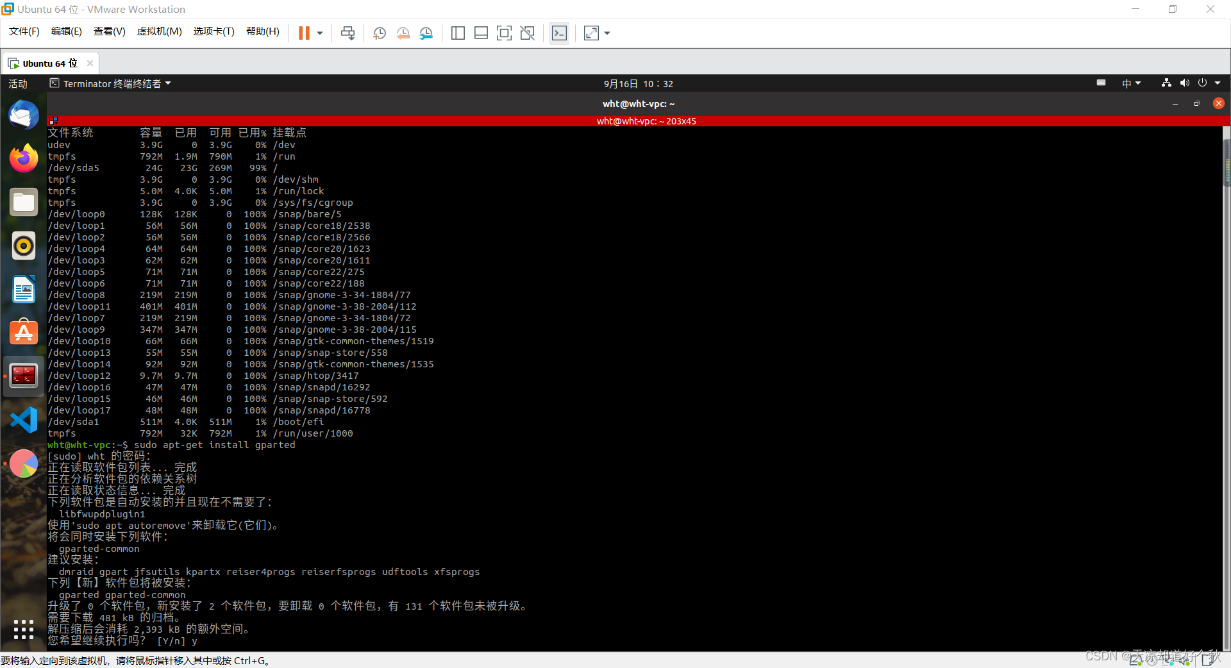1231x668 pixels.
Task: Take a snapshot of this virtual machine
Action: (x=380, y=33)
